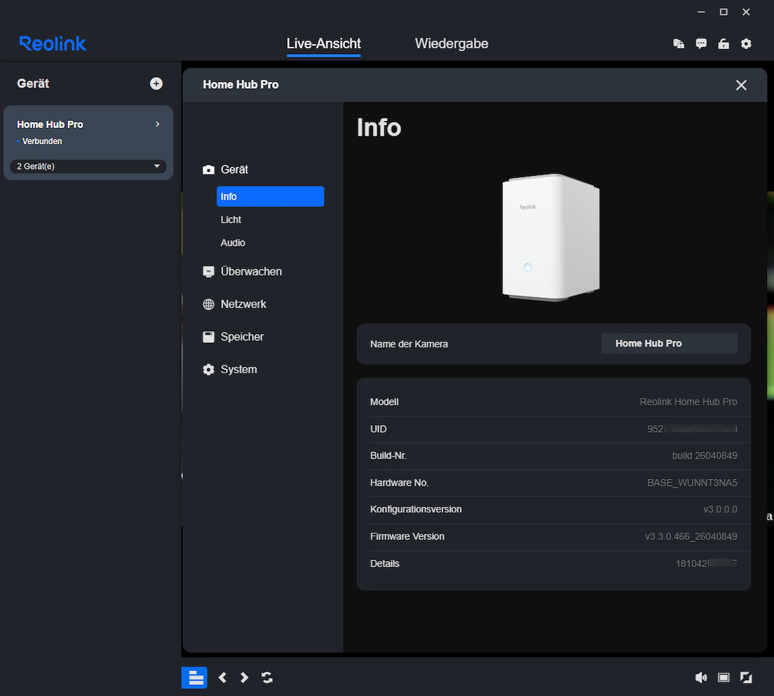Viewport: 774px width, 696px height.
Task: Enter fullscreen with bottom right icon
Action: pyautogui.click(x=746, y=677)
